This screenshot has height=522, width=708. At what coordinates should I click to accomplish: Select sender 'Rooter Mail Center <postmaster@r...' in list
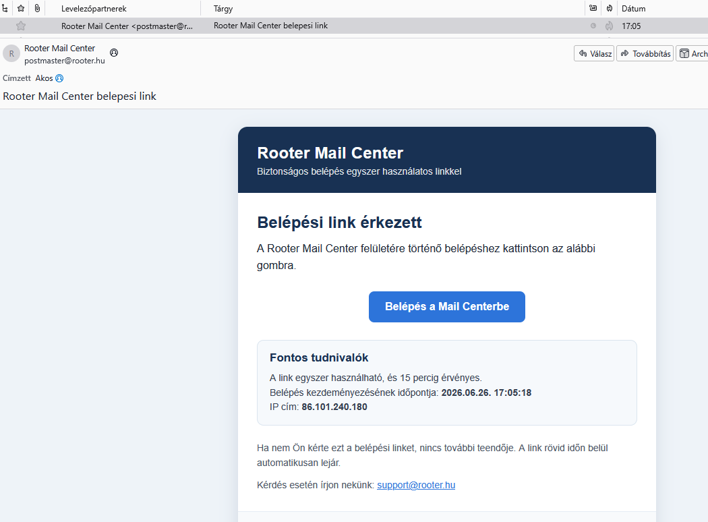(127, 26)
